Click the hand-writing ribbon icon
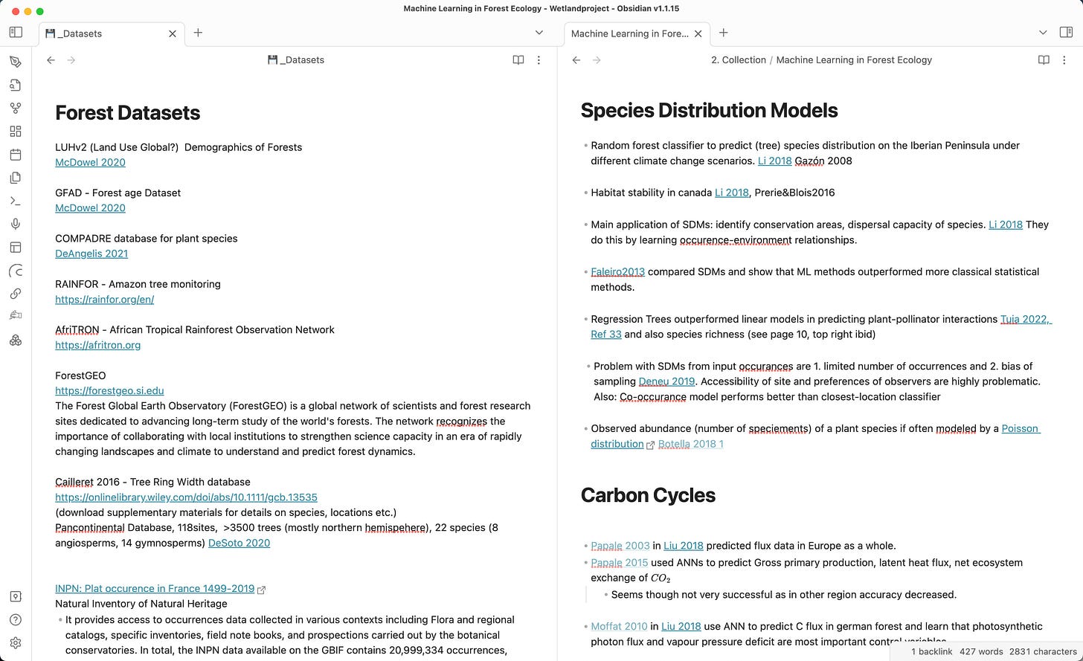This screenshot has height=661, width=1083. pos(16,317)
